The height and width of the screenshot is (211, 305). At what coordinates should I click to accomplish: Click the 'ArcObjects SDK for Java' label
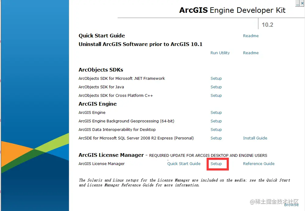pyautogui.click(x=101, y=87)
